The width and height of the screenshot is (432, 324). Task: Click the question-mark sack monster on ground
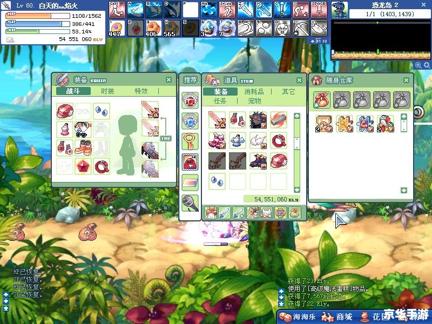point(88,232)
